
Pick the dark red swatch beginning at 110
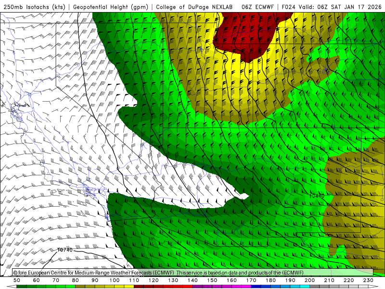tap(139, 287)
